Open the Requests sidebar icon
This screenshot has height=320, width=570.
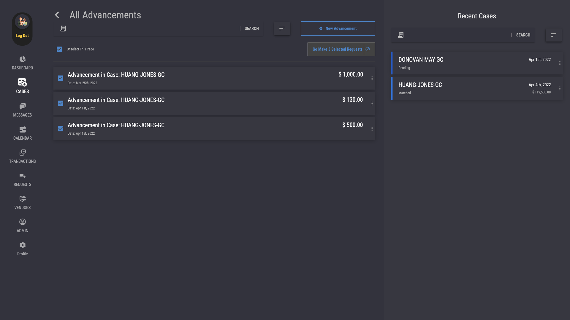coord(23,176)
